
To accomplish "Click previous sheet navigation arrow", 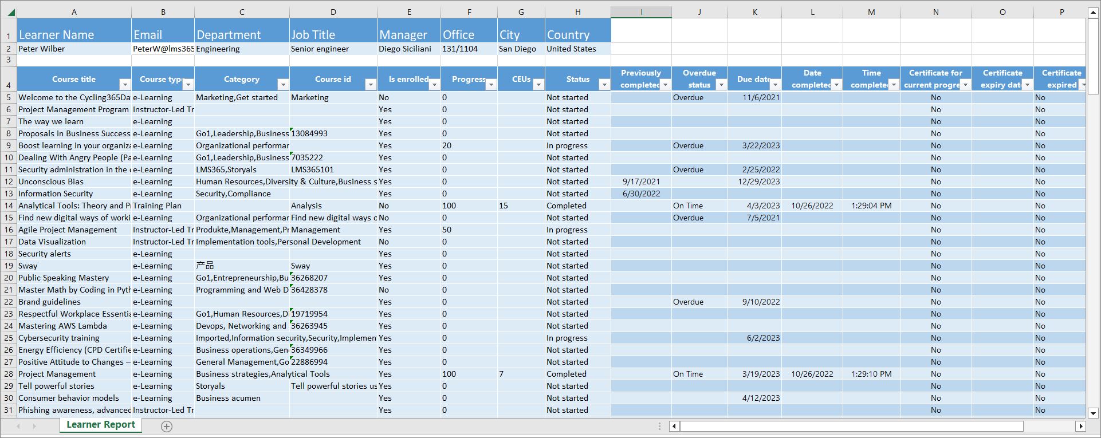I will click(x=18, y=426).
